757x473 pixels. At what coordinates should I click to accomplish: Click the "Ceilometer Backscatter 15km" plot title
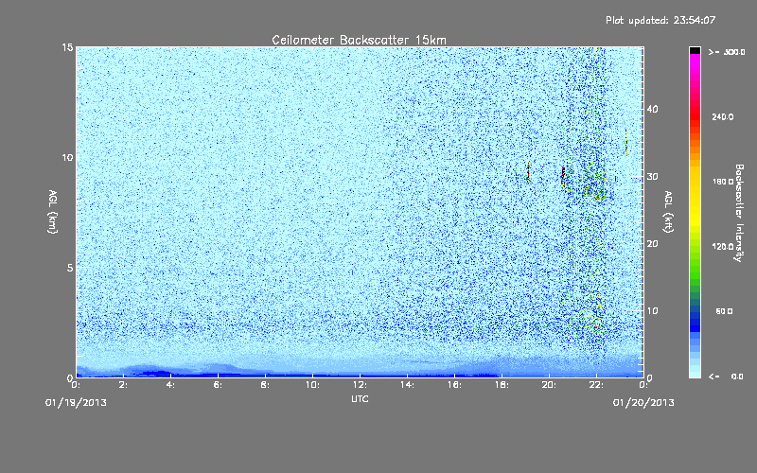[x=359, y=40]
